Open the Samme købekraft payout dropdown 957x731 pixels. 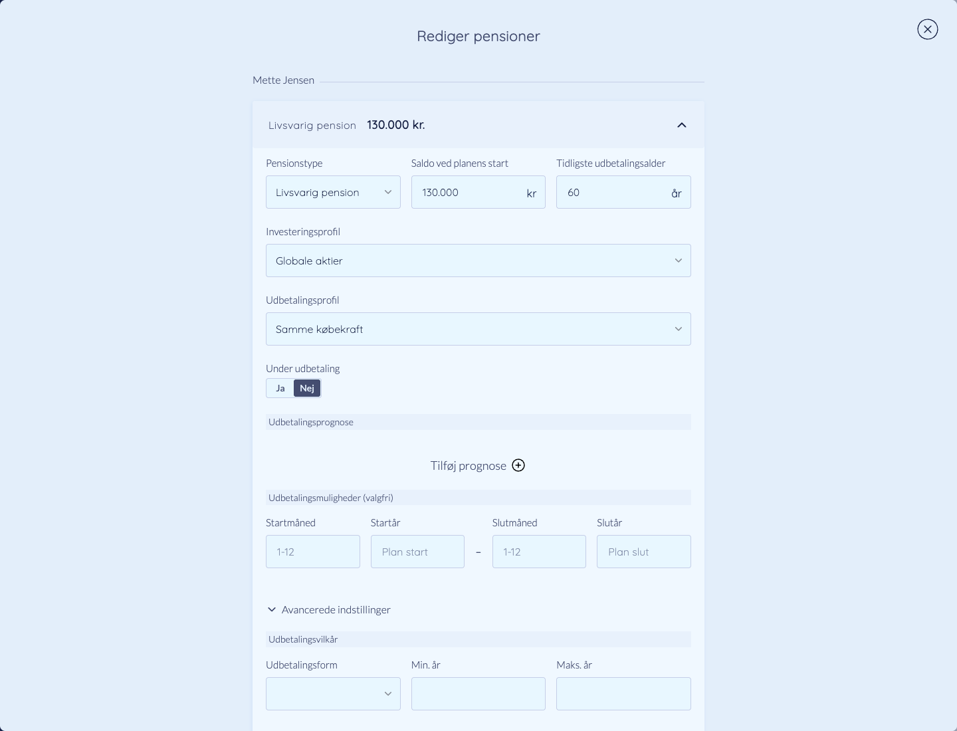[x=478, y=329]
